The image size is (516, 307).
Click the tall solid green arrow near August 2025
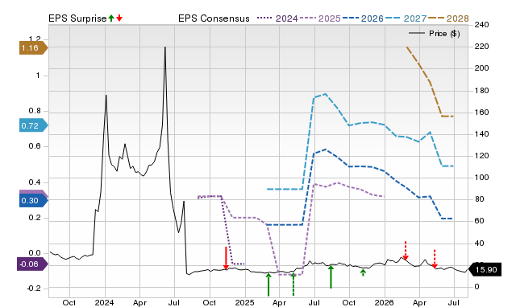331,277
